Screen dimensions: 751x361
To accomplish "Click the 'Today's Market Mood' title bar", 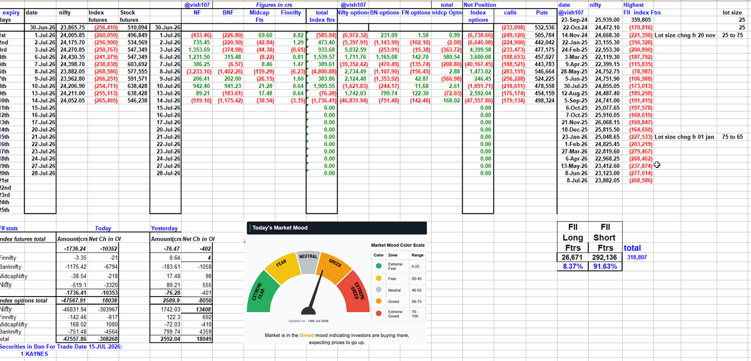I will click(x=337, y=228).
